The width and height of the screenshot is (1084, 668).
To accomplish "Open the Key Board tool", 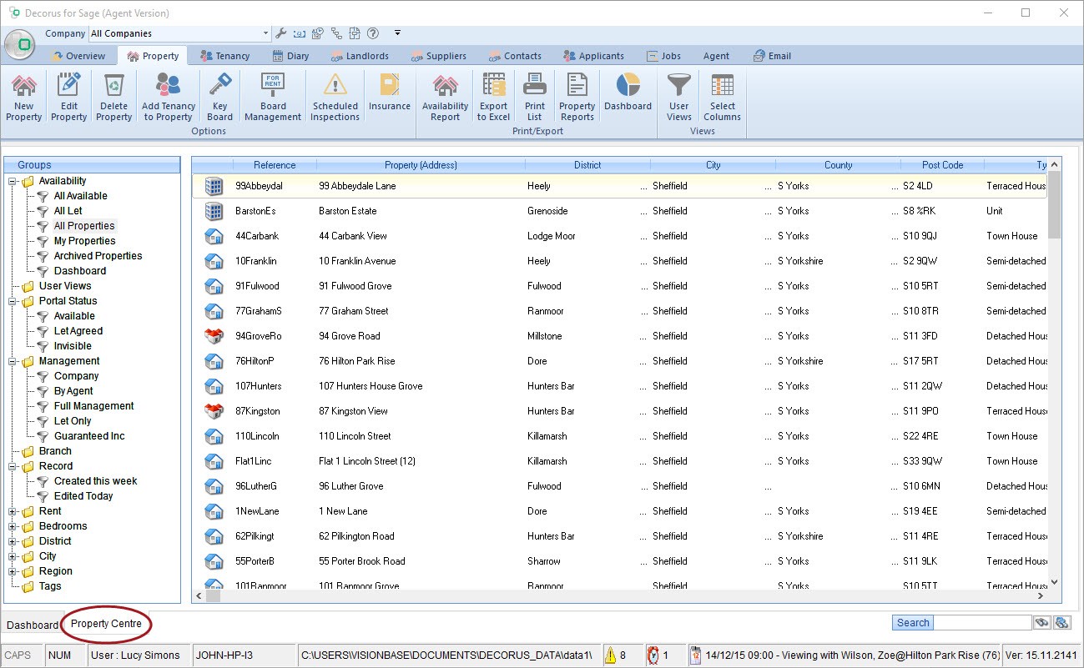I will point(219,98).
